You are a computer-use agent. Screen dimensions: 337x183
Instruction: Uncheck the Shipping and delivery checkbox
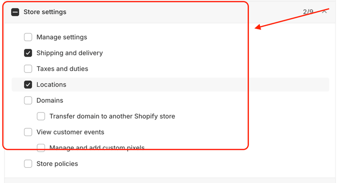click(x=28, y=53)
